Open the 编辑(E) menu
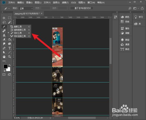This screenshot has width=146, height=120. coord(20,3)
